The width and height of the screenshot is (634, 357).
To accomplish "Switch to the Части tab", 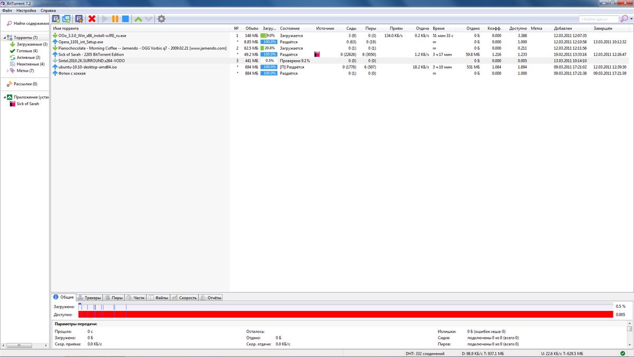I will [x=135, y=298].
